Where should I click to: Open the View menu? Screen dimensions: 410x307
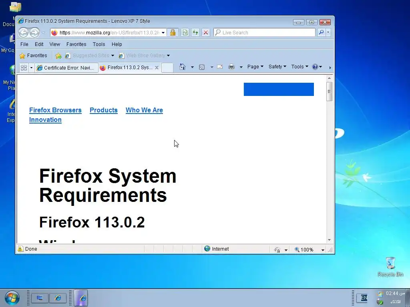pos(54,44)
